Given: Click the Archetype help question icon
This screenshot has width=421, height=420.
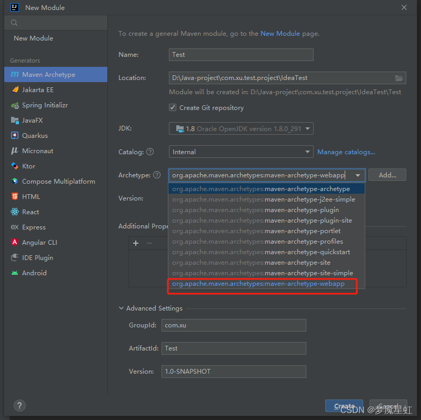Looking at the screenshot, I should 157,175.
